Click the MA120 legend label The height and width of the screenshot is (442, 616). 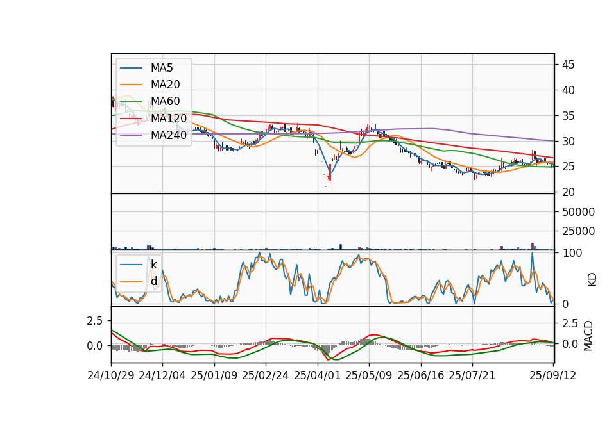coord(169,119)
